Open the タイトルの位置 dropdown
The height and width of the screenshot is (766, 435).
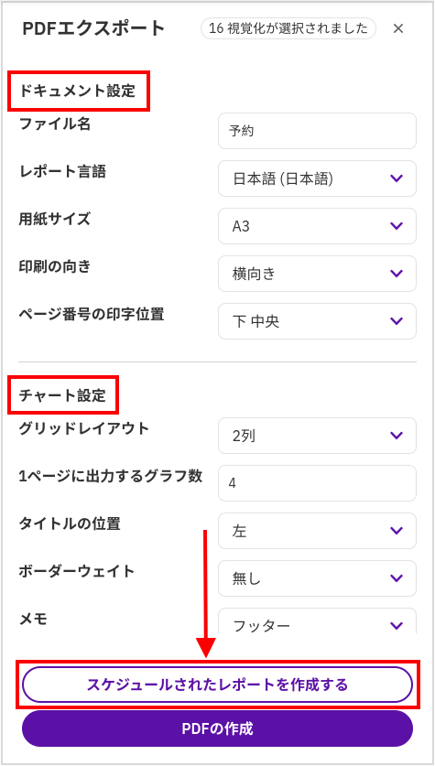click(x=317, y=531)
